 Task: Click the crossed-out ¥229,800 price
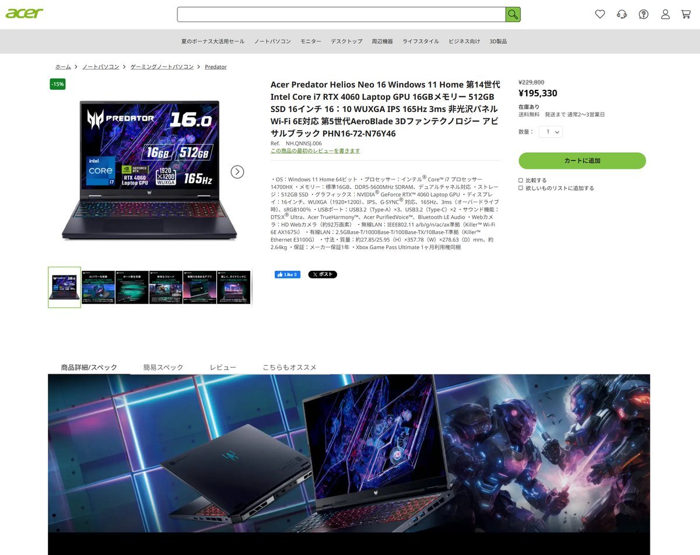click(531, 82)
